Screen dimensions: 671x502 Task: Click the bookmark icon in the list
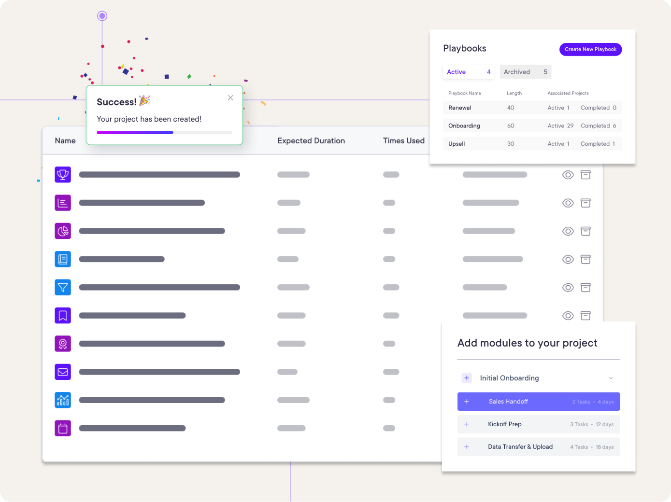pos(63,315)
